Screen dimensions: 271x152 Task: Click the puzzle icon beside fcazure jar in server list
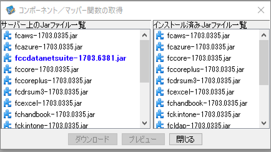pyautogui.click(x=7, y=47)
